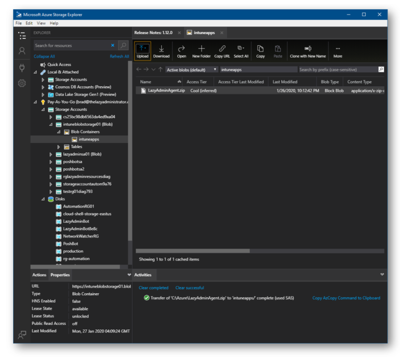Collapse the Activities panel chevron
400x357 pixels.
382,274
